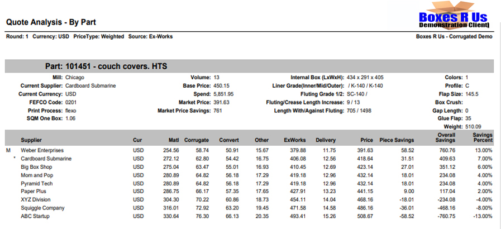Viewport: 501px width, 229px height.
Task: Click the Corrugate column header
Action: coord(197,140)
